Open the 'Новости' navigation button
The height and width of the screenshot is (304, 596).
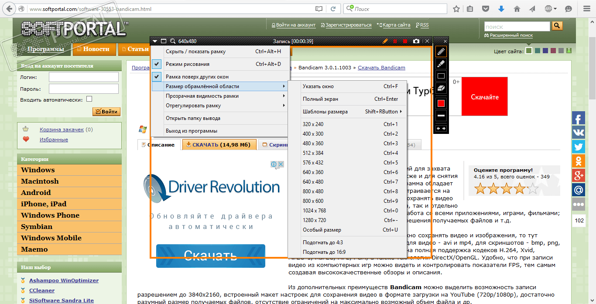coord(95,49)
